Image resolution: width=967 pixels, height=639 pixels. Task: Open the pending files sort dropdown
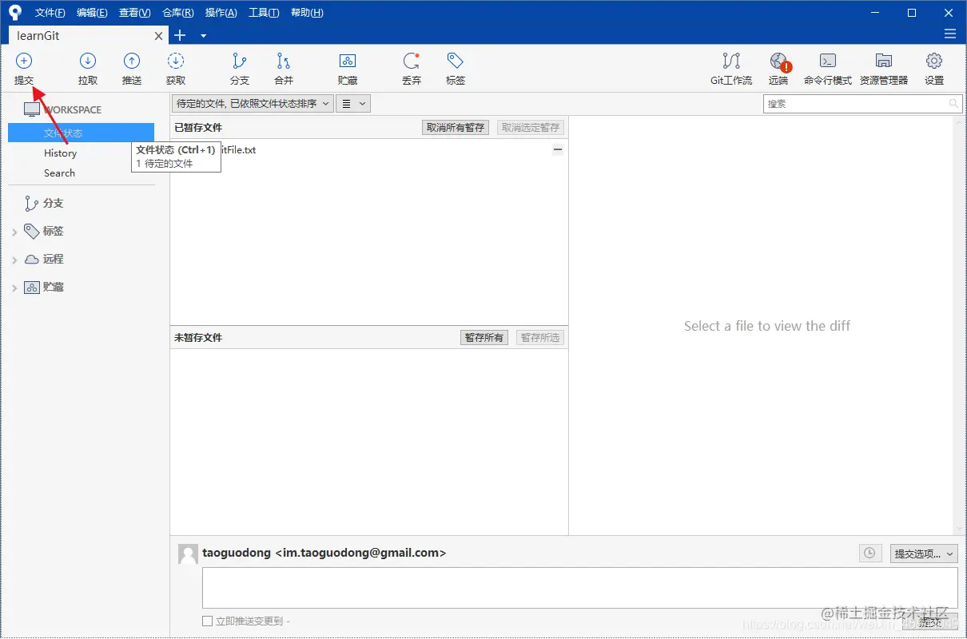coord(253,104)
